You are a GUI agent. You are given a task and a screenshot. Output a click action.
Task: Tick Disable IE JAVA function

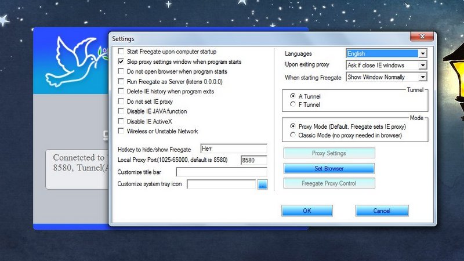tap(121, 111)
